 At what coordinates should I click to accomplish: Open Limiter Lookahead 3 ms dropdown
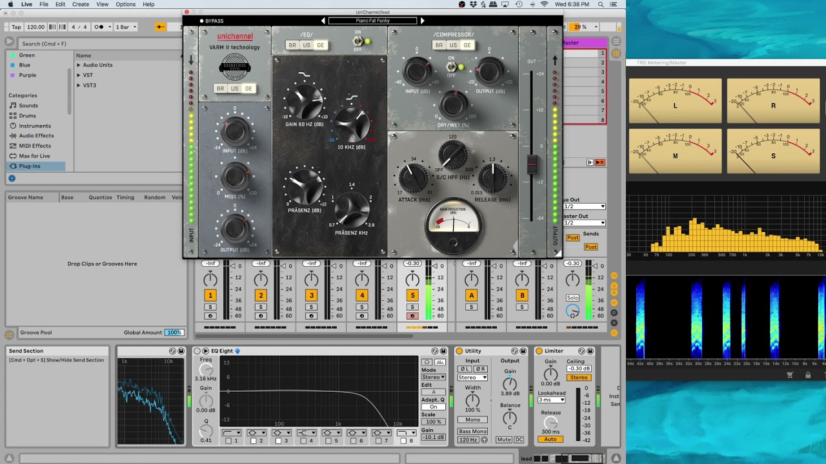551,400
